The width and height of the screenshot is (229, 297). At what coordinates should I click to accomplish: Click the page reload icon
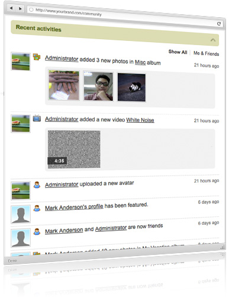[x=219, y=24]
